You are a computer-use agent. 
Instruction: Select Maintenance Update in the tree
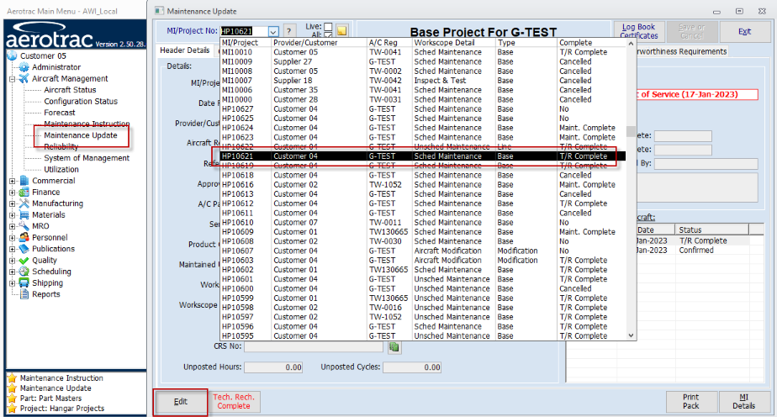pyautogui.click(x=81, y=135)
